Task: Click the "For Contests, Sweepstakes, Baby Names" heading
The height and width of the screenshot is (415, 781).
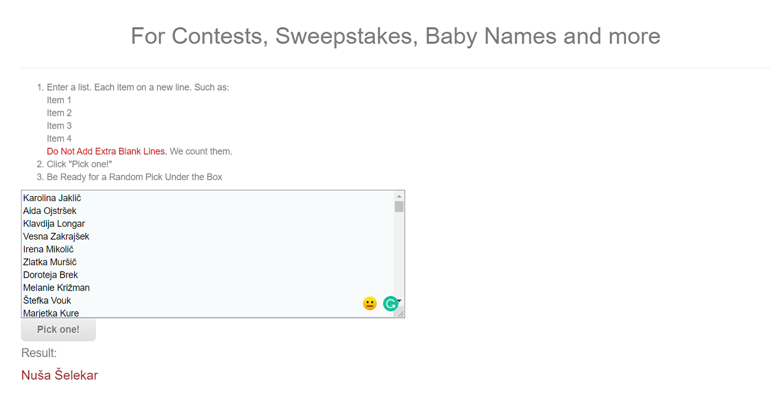Action: point(395,36)
